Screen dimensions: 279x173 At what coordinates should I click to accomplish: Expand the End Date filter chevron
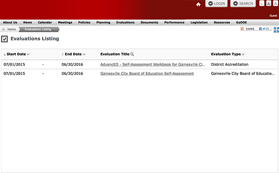pyautogui.click(x=84, y=55)
